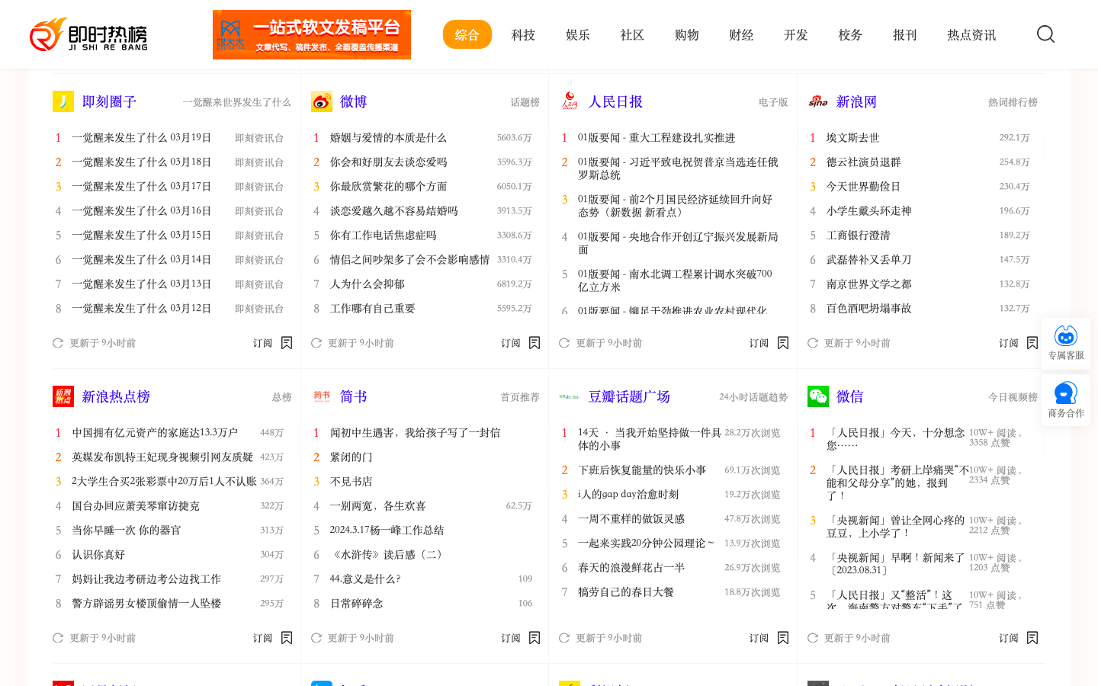Screen dimensions: 1098x686
Task: Subscribe to 即刻圈子 via 订阅
Action: tap(272, 343)
